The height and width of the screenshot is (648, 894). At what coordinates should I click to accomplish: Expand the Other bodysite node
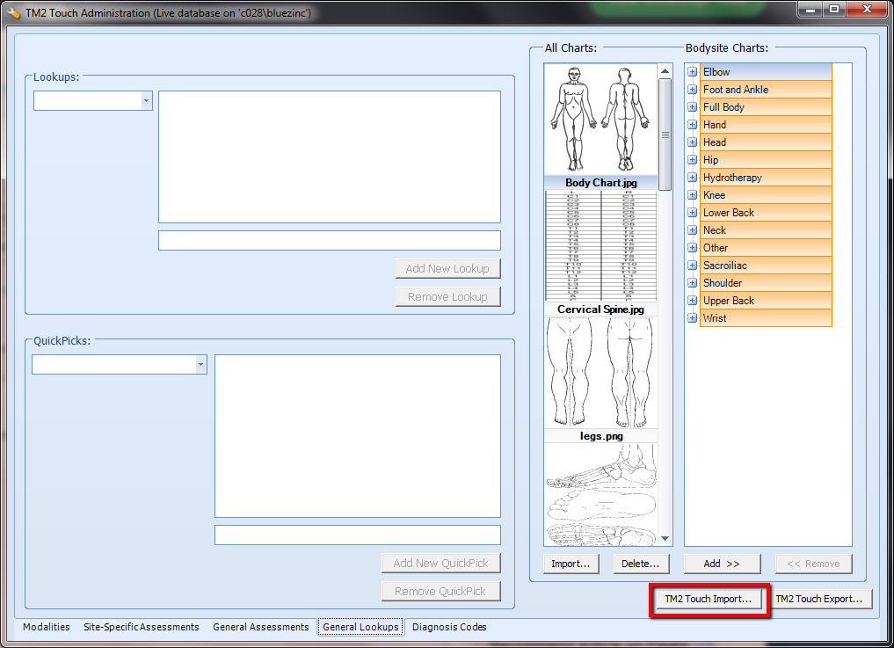(692, 248)
